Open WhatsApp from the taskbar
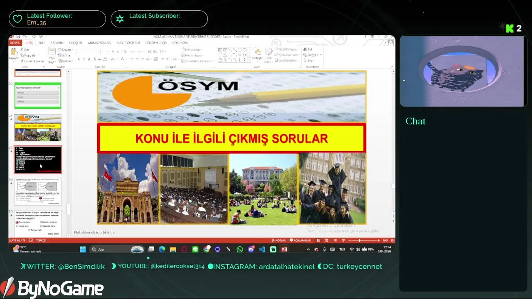532x299 pixels. pyautogui.click(x=240, y=249)
